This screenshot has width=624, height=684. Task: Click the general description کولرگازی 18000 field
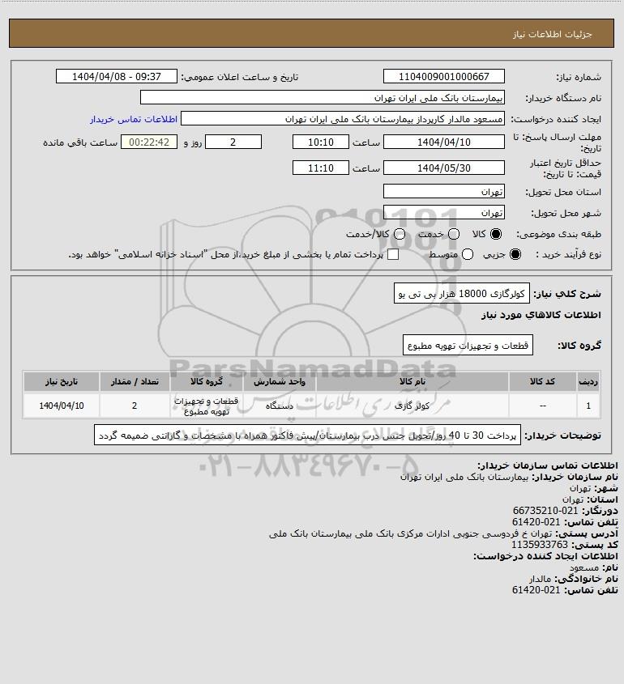click(462, 293)
